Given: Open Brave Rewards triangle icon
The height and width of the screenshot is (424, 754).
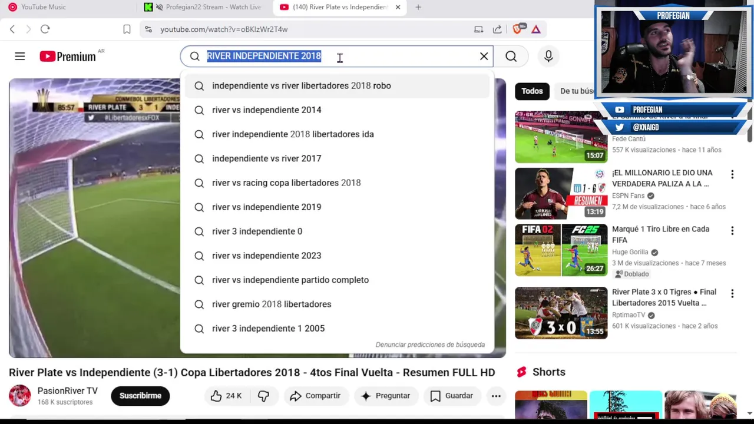Looking at the screenshot, I should pyautogui.click(x=536, y=29).
